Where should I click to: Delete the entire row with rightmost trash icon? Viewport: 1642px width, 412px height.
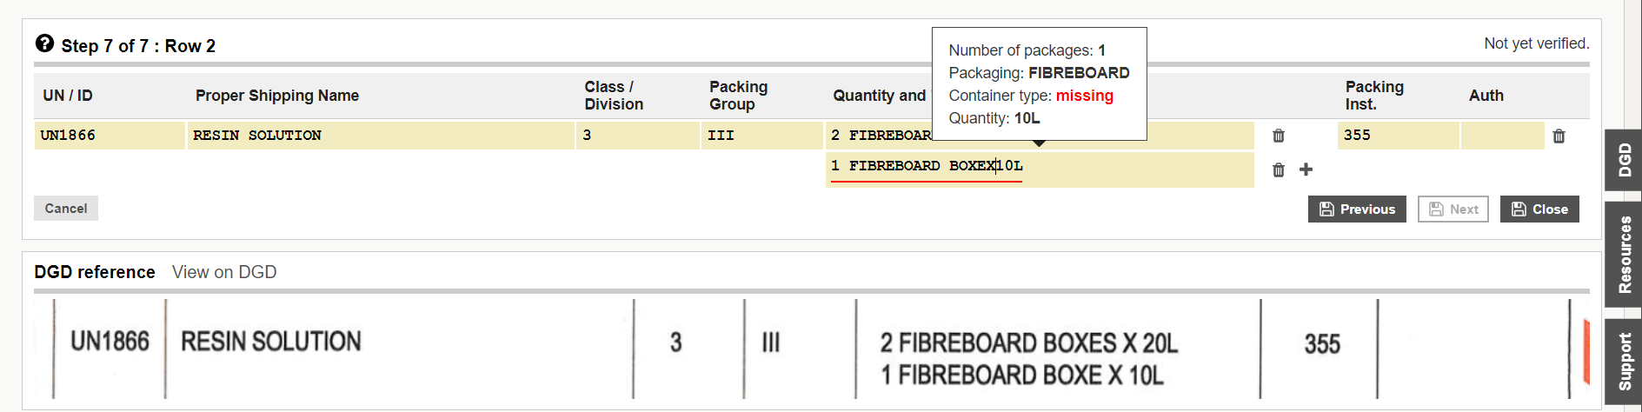pyautogui.click(x=1559, y=136)
